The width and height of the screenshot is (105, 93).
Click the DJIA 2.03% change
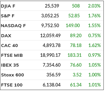pos(94,6)
